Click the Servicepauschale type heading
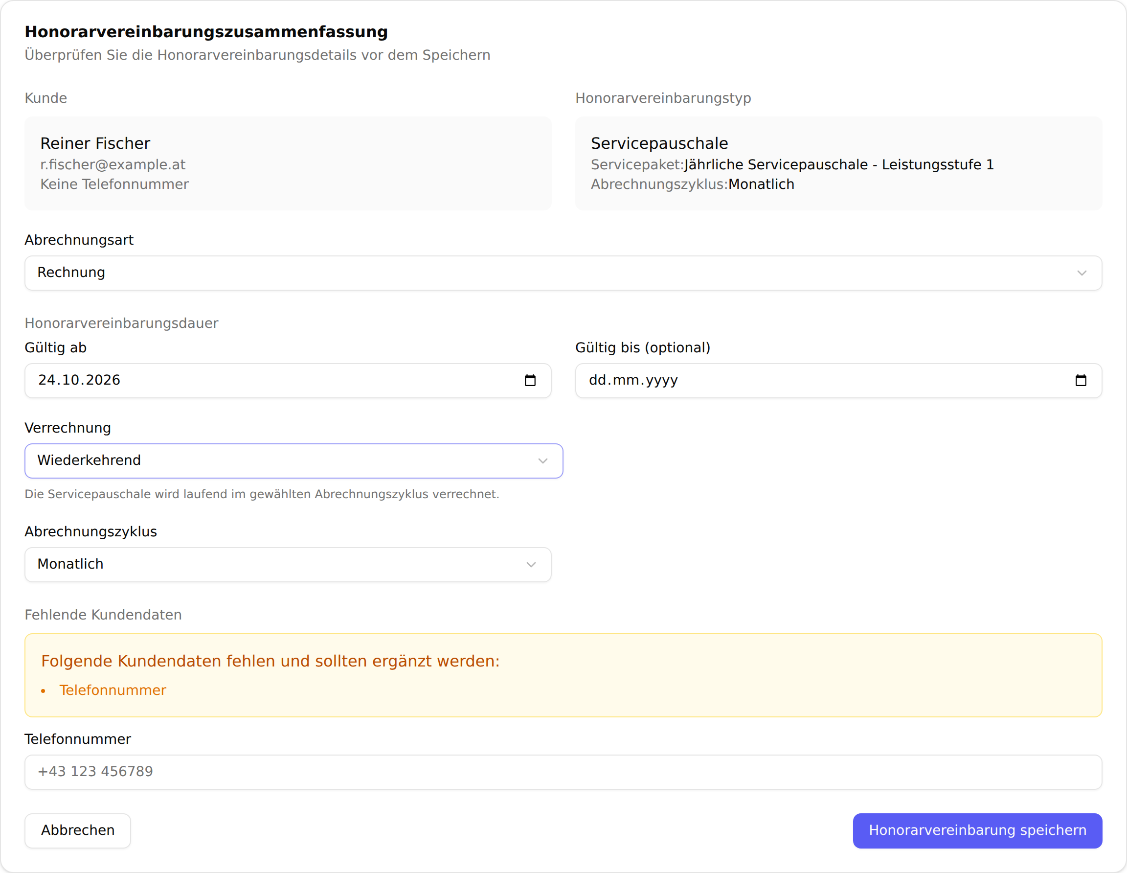The width and height of the screenshot is (1127, 873). point(659,143)
